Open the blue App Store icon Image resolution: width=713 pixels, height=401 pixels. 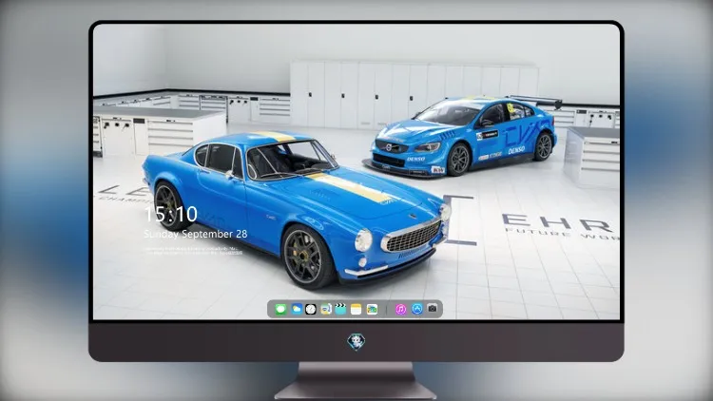click(417, 309)
